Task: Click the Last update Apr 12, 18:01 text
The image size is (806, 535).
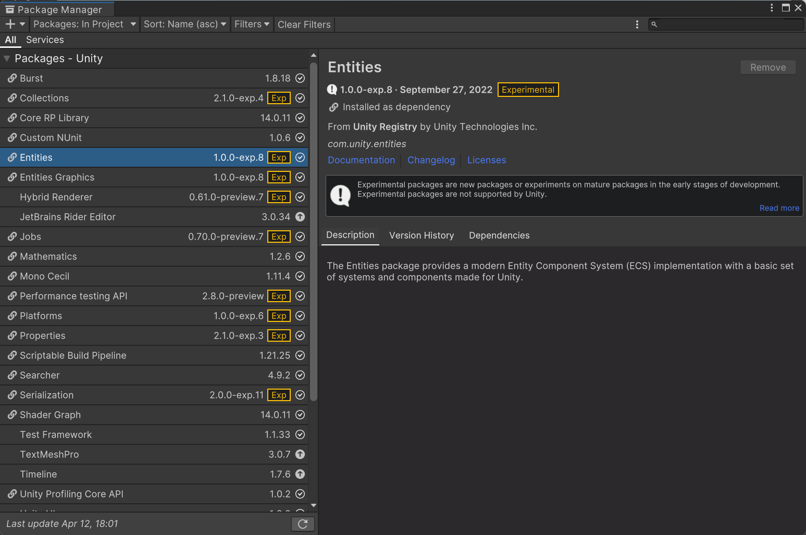Action: (62, 524)
